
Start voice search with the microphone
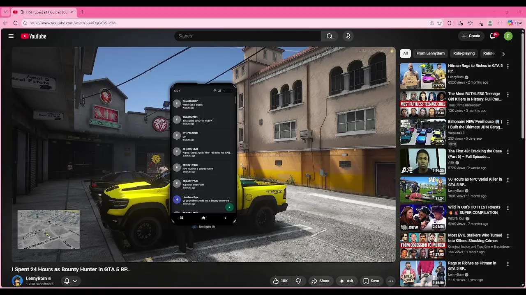tap(348, 36)
